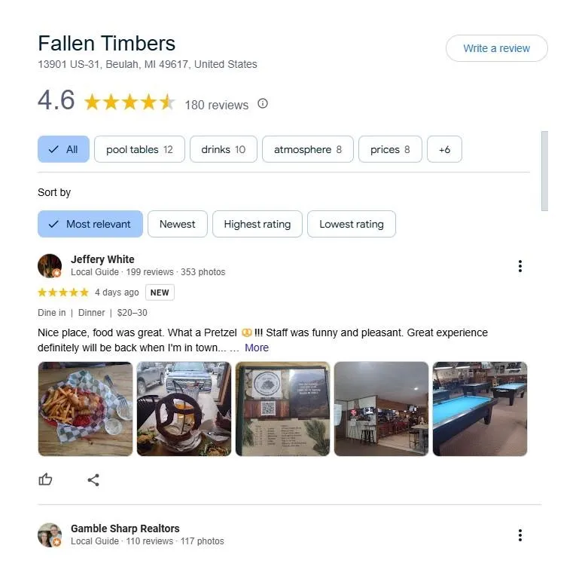
Task: Click the five-star rating on Jeffery's review
Action: pyautogui.click(x=63, y=292)
